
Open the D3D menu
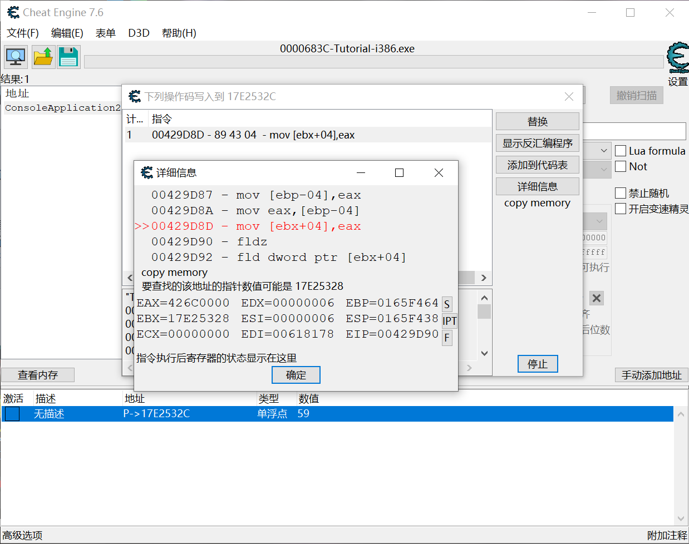click(139, 33)
